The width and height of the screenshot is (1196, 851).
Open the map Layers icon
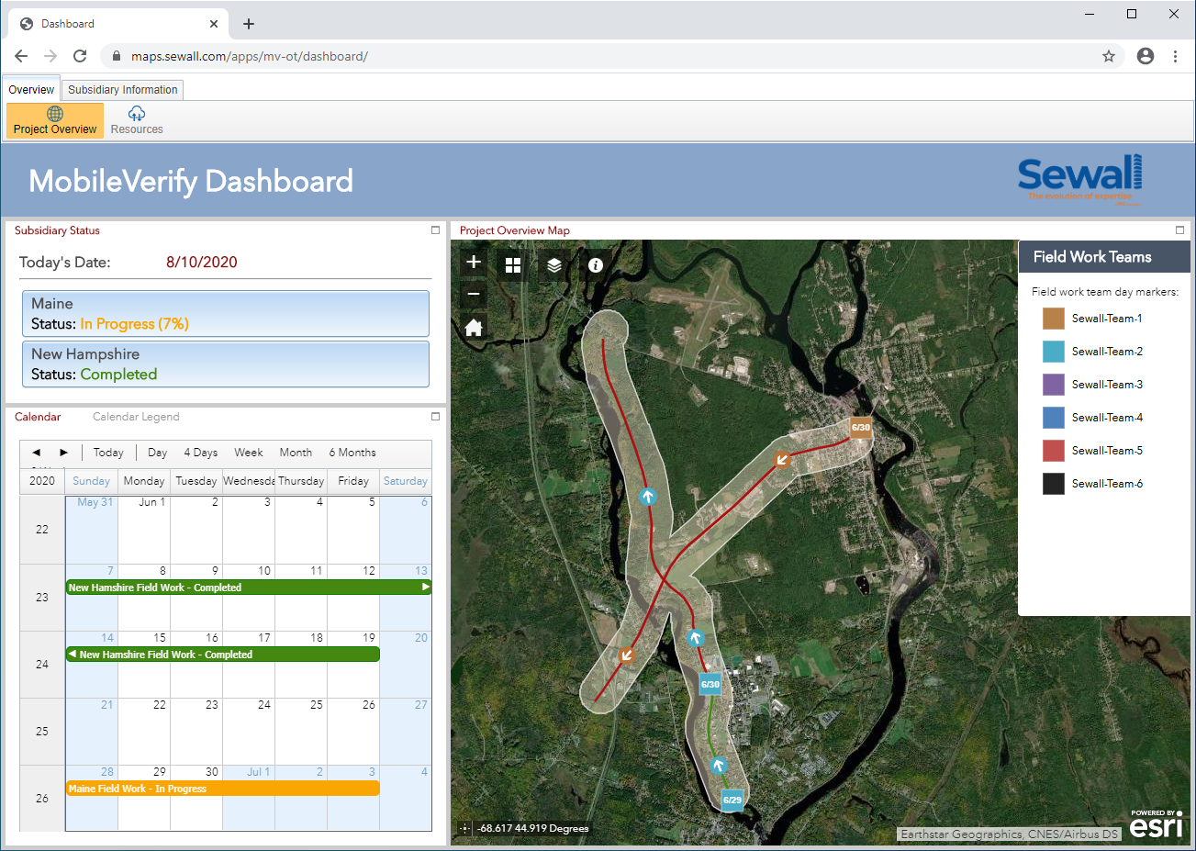tap(553, 264)
